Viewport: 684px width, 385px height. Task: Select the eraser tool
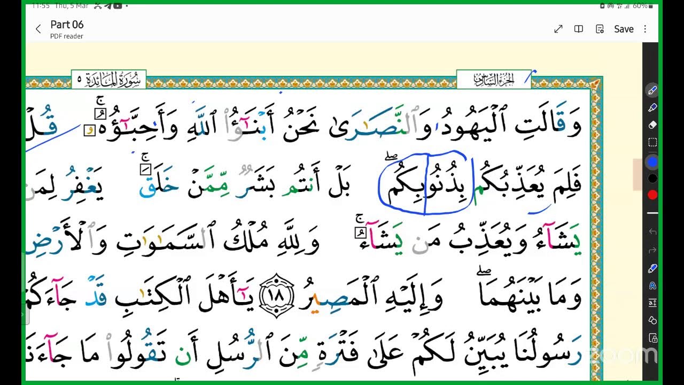point(652,125)
